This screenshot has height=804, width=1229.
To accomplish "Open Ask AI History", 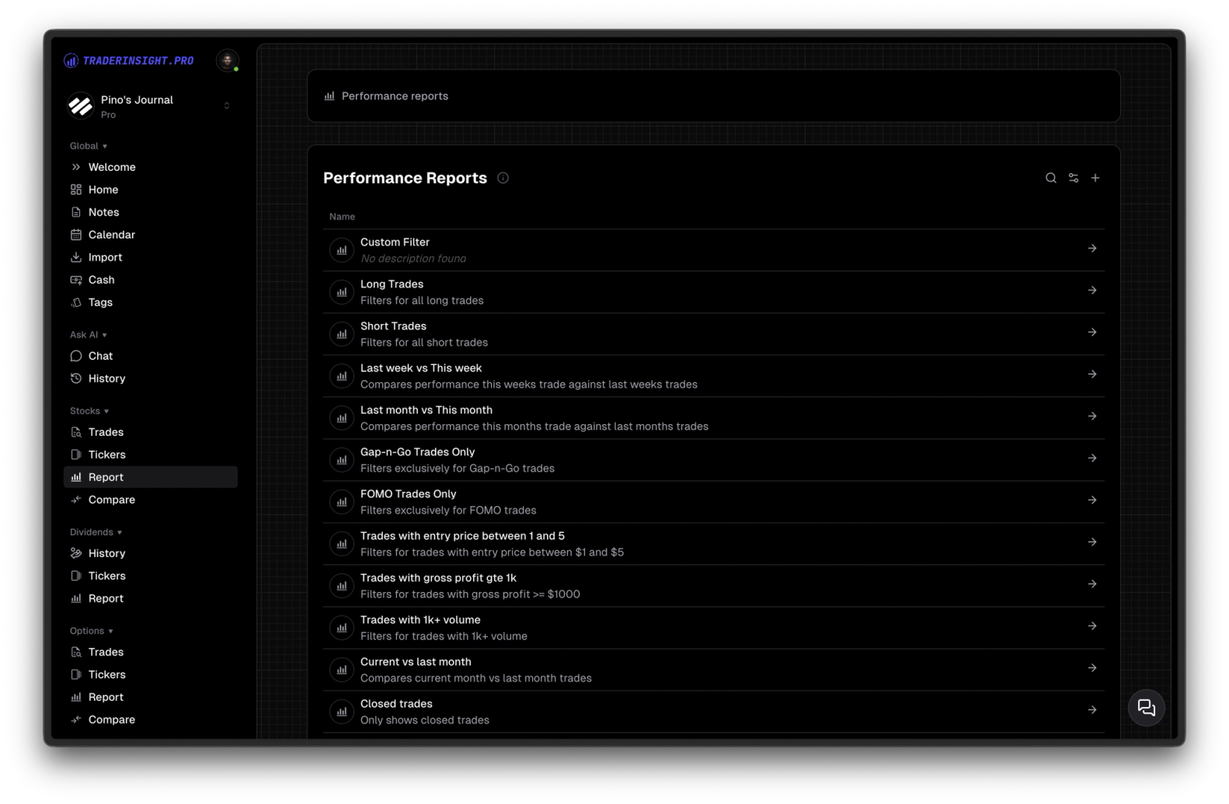I will pos(151,378).
